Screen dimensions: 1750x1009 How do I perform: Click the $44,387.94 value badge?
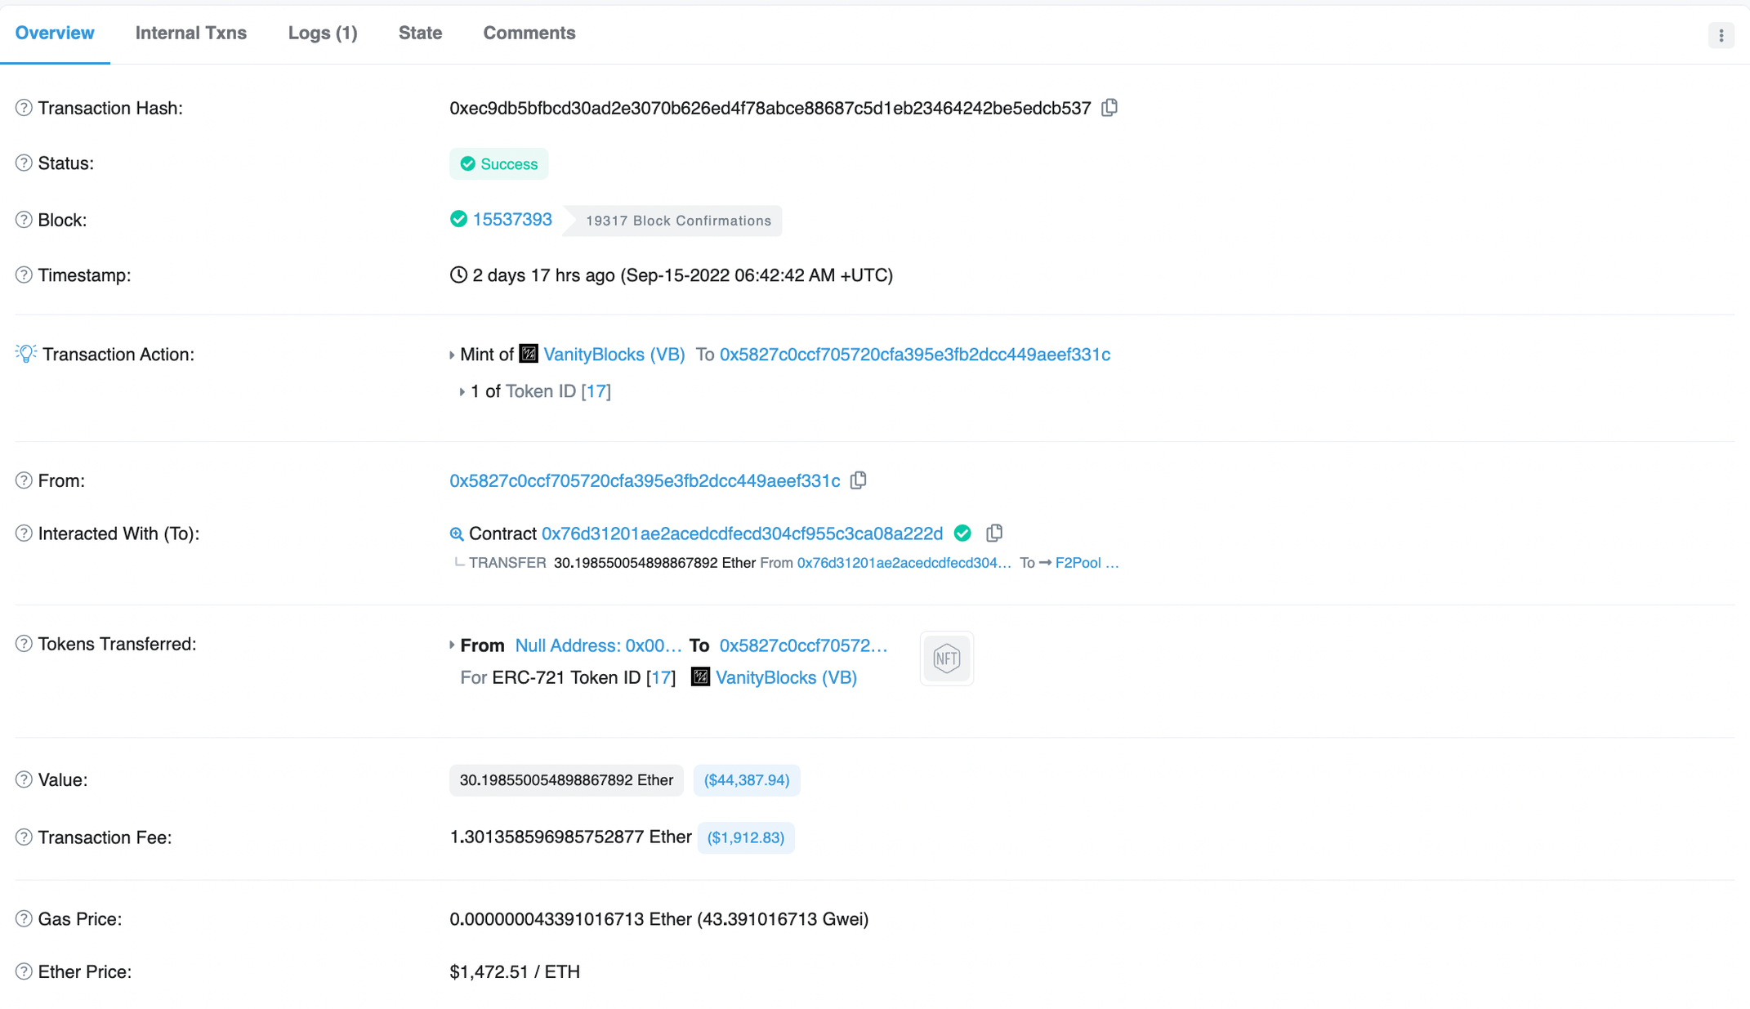tap(747, 780)
